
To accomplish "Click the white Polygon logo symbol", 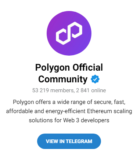I will coord(69,33).
